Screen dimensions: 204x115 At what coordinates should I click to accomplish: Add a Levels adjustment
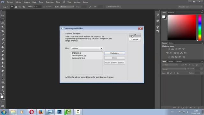coord(172,49)
